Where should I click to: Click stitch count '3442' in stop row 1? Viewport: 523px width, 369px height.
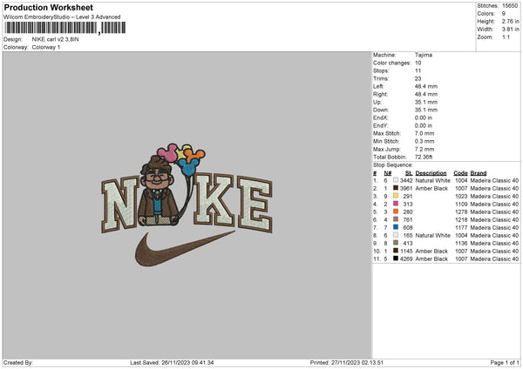click(406, 180)
